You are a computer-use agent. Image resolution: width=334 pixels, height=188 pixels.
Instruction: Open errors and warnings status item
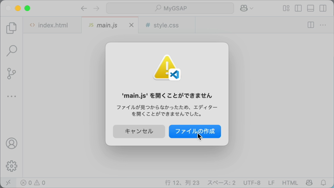(33, 183)
